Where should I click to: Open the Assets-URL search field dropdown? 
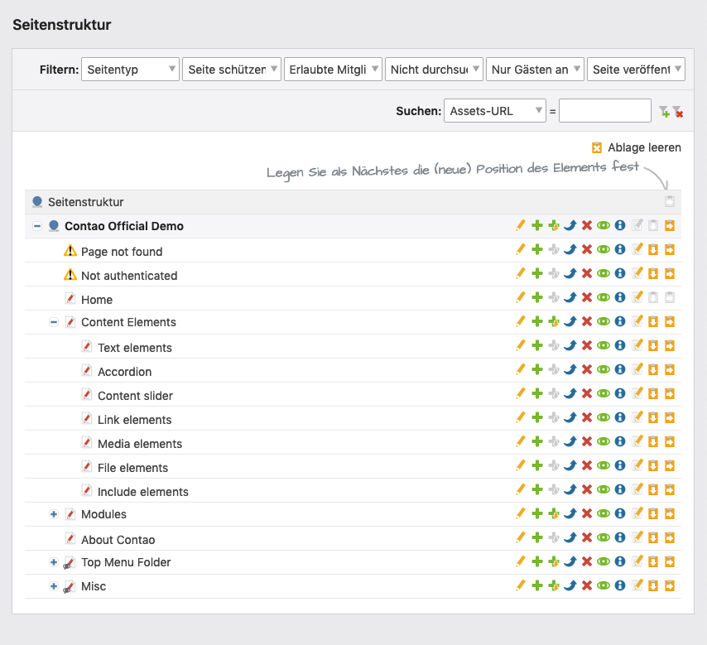coord(495,111)
